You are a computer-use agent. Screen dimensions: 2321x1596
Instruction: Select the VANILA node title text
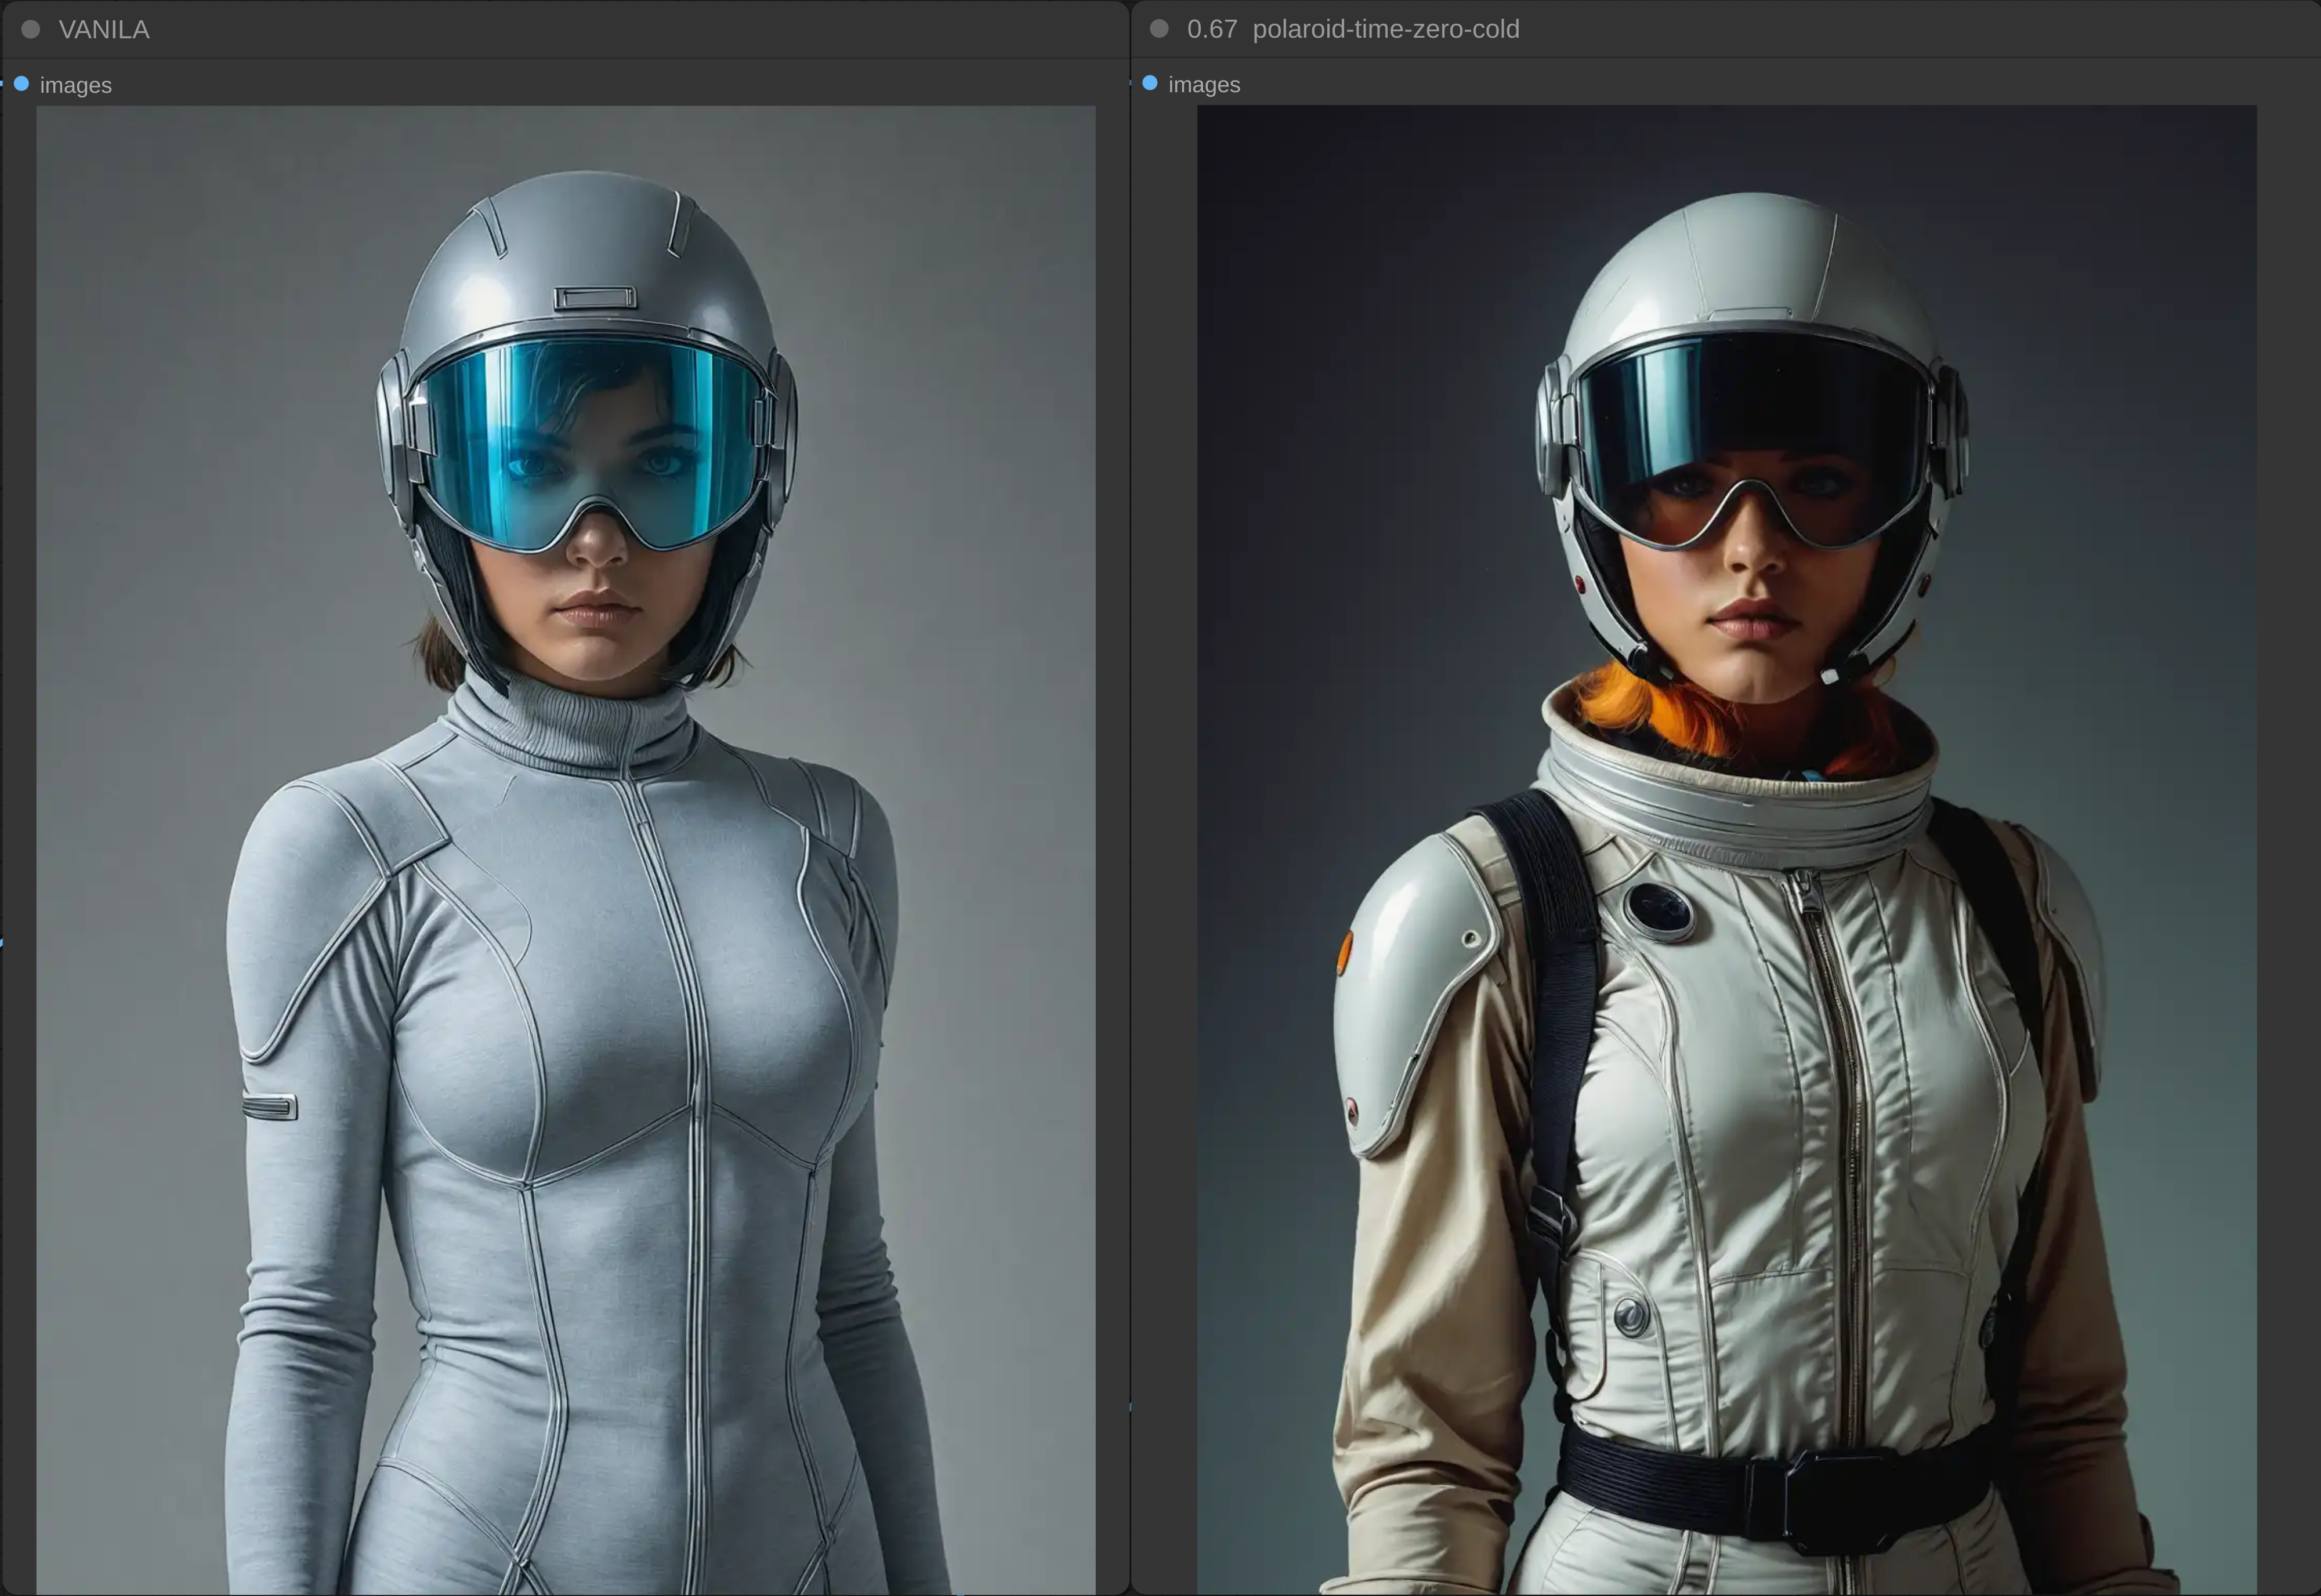coord(104,30)
